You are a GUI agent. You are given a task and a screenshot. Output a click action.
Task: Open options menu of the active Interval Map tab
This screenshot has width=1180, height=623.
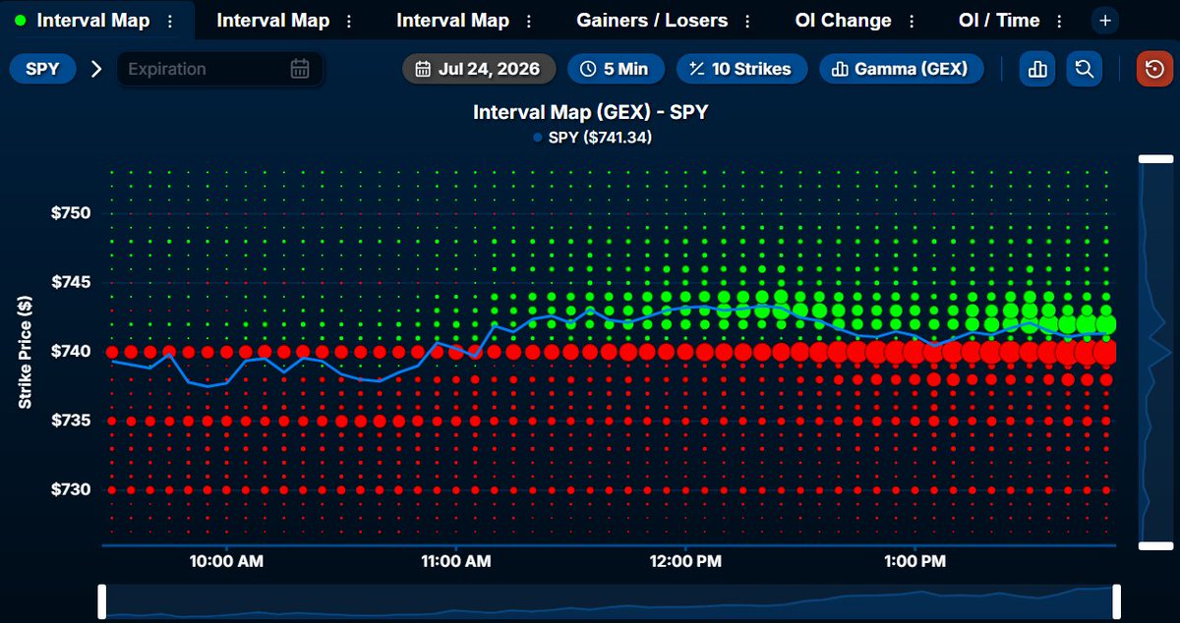pyautogui.click(x=171, y=21)
